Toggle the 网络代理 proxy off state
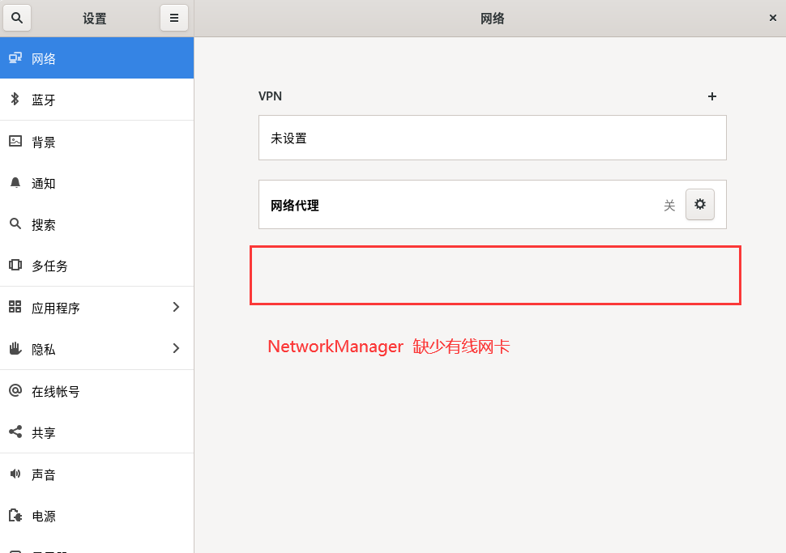The image size is (786, 553). [669, 205]
